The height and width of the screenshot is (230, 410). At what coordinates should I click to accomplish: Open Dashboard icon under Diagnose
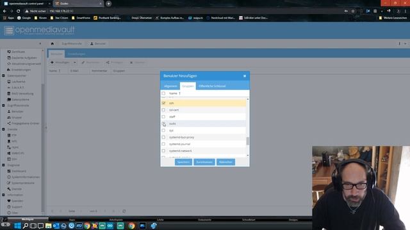[9, 171]
